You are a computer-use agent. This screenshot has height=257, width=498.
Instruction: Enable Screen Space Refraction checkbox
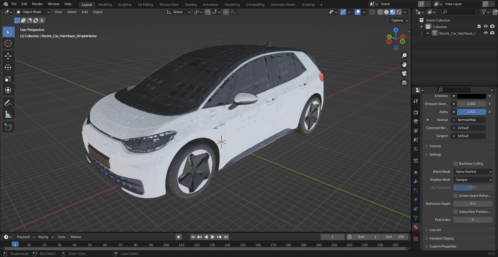(456, 196)
